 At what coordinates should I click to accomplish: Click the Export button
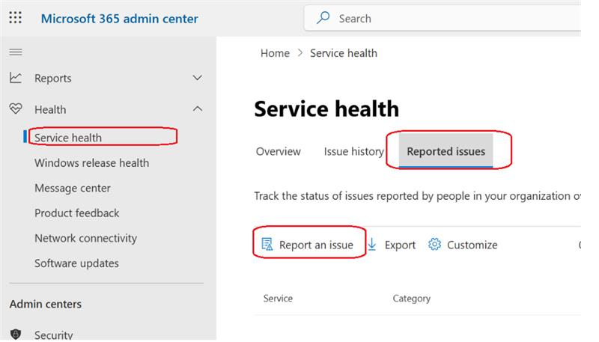[392, 245]
